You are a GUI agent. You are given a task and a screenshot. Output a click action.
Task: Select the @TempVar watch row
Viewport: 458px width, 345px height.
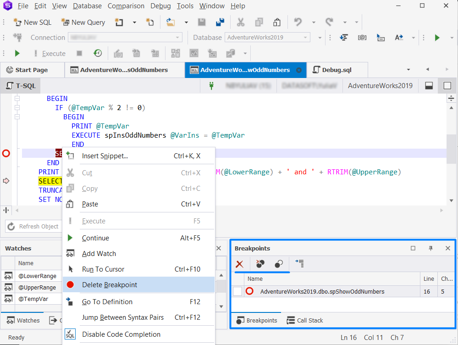pyautogui.click(x=33, y=299)
